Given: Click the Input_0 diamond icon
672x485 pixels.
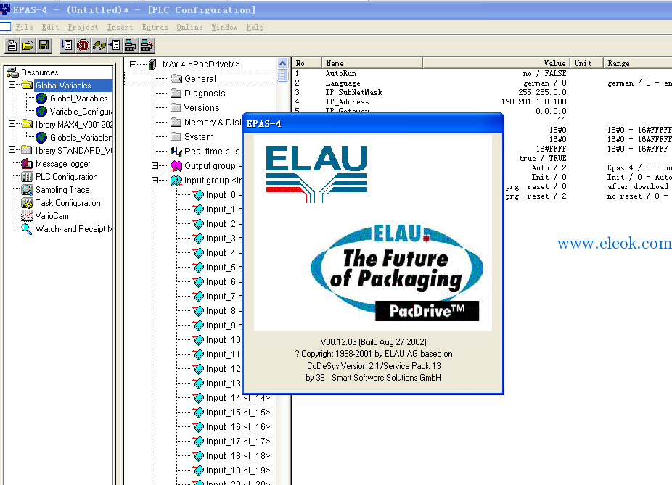Looking at the screenshot, I should pos(198,195).
